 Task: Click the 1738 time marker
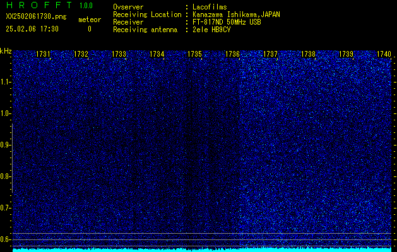[x=309, y=54]
